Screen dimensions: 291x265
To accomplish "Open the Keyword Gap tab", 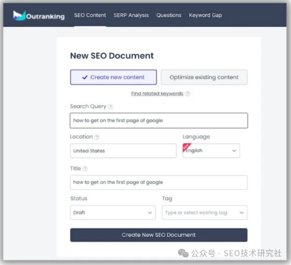I will point(205,15).
